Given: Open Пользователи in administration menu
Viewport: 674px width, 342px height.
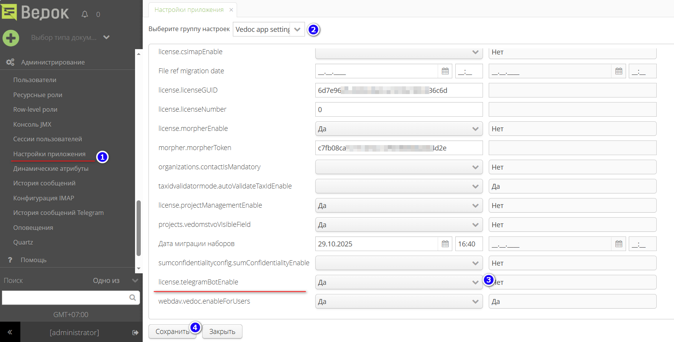Looking at the screenshot, I should point(35,80).
